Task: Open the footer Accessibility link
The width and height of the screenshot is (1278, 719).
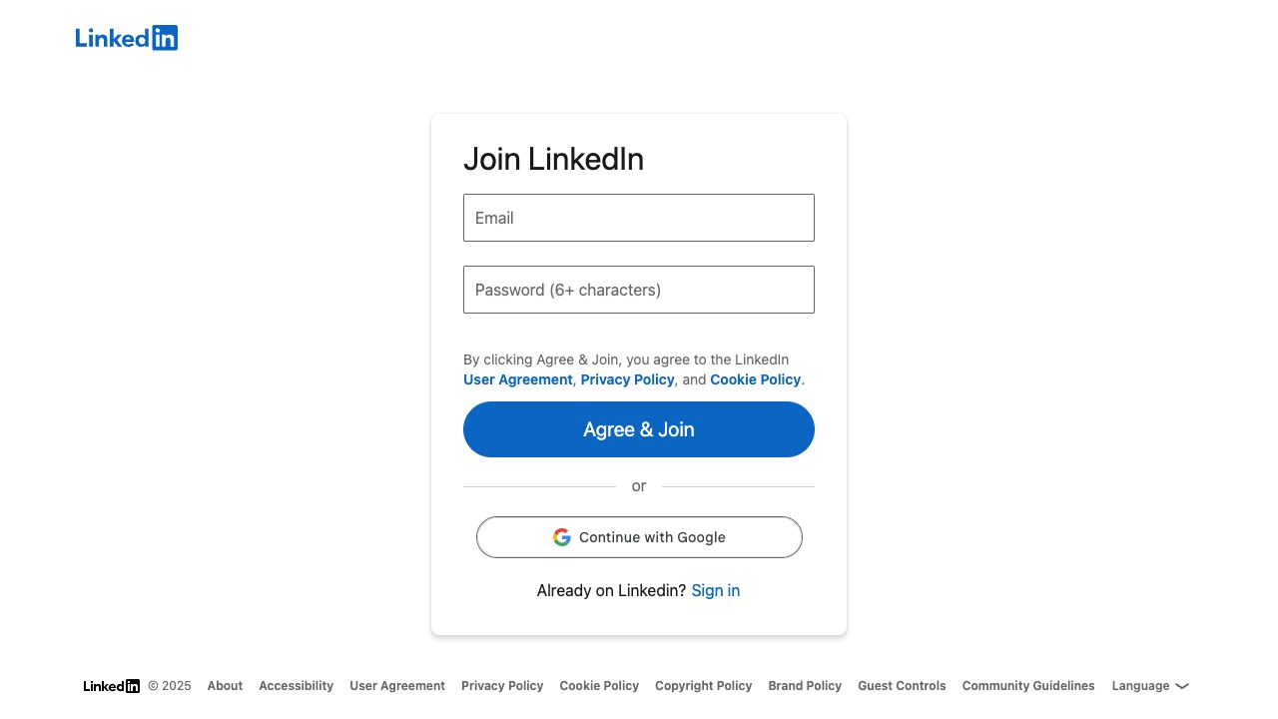Action: tap(296, 686)
